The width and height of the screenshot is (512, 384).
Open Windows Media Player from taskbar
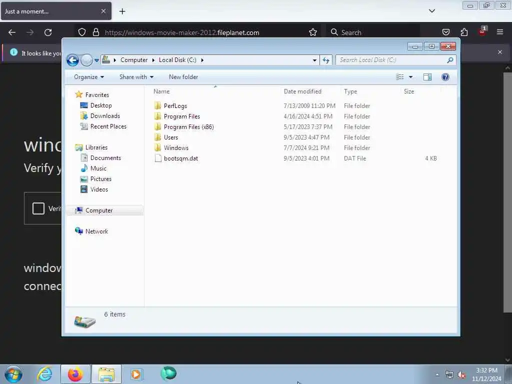[136, 374]
